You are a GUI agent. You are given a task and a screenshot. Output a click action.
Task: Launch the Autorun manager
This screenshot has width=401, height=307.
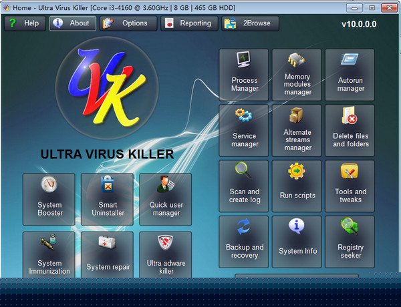tap(350, 75)
